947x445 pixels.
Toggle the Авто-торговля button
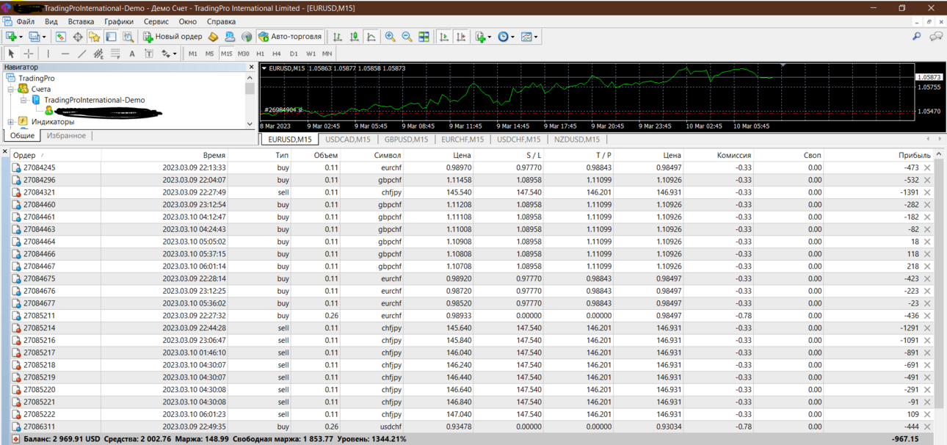(x=290, y=36)
